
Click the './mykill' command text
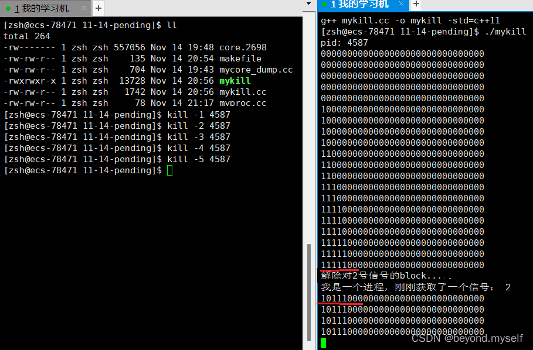point(505,32)
